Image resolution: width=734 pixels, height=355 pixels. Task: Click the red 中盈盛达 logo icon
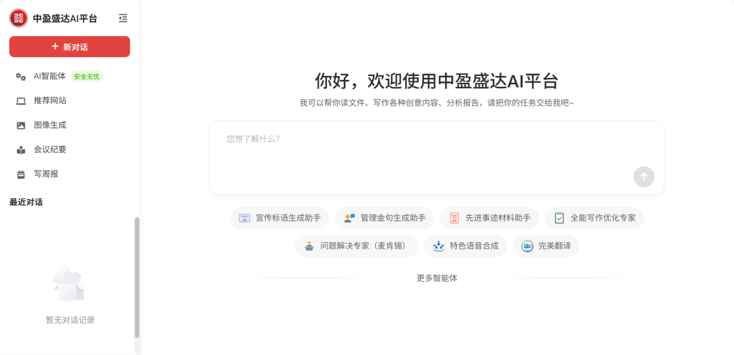19,18
